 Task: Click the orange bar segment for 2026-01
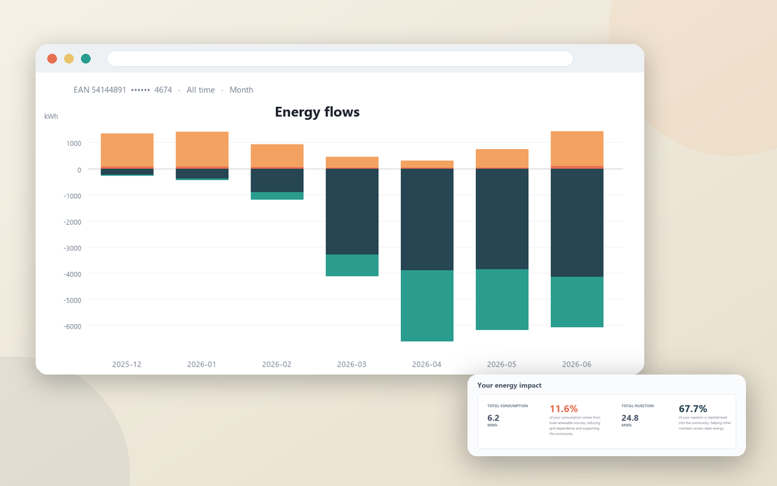pos(202,149)
